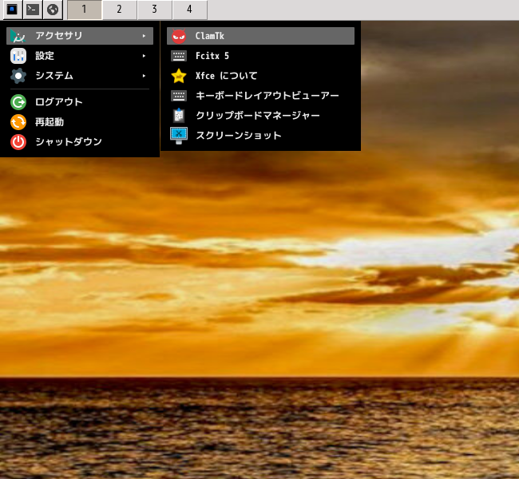
Task: Expand the 設定 submenu arrow
Action: coord(144,56)
